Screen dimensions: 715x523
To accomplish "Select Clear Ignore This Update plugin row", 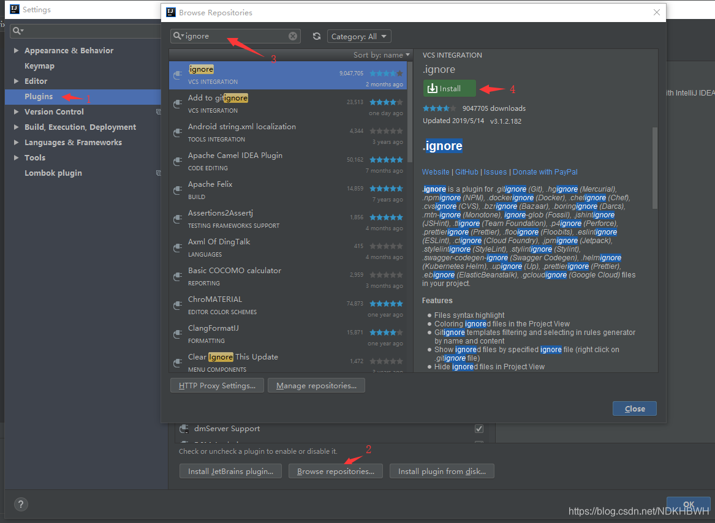I will click(288, 361).
